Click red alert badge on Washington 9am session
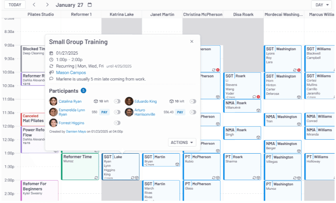 click(299, 70)
